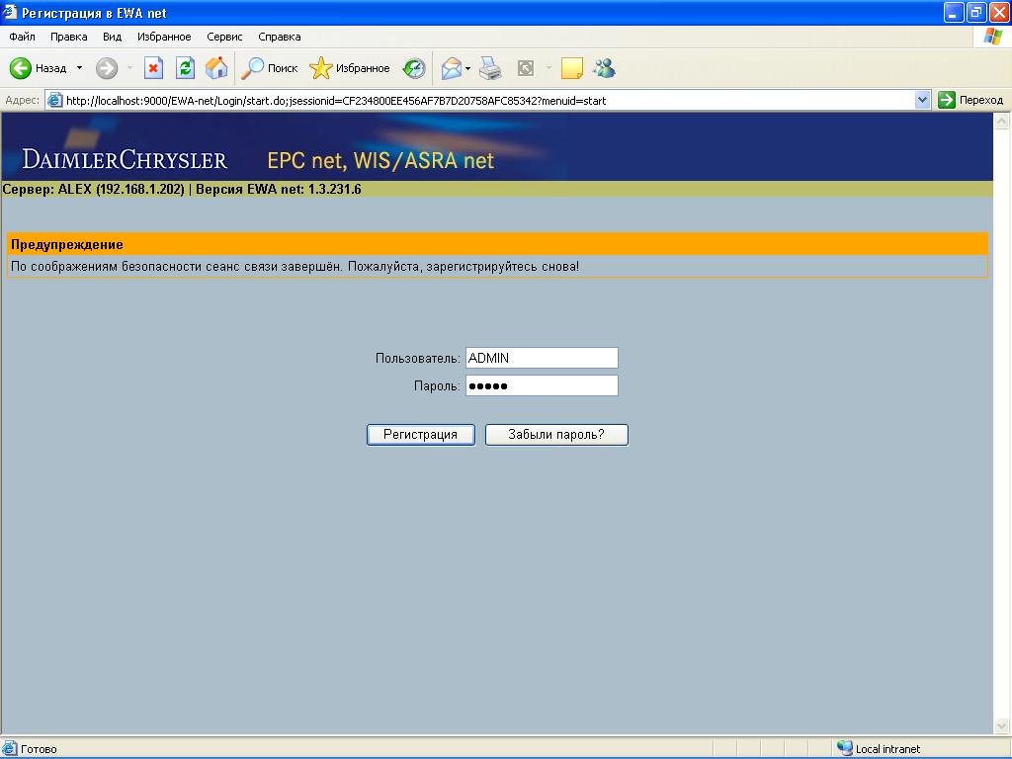
Task: Click the status bar page icon beside Готово
Action: coord(10,748)
